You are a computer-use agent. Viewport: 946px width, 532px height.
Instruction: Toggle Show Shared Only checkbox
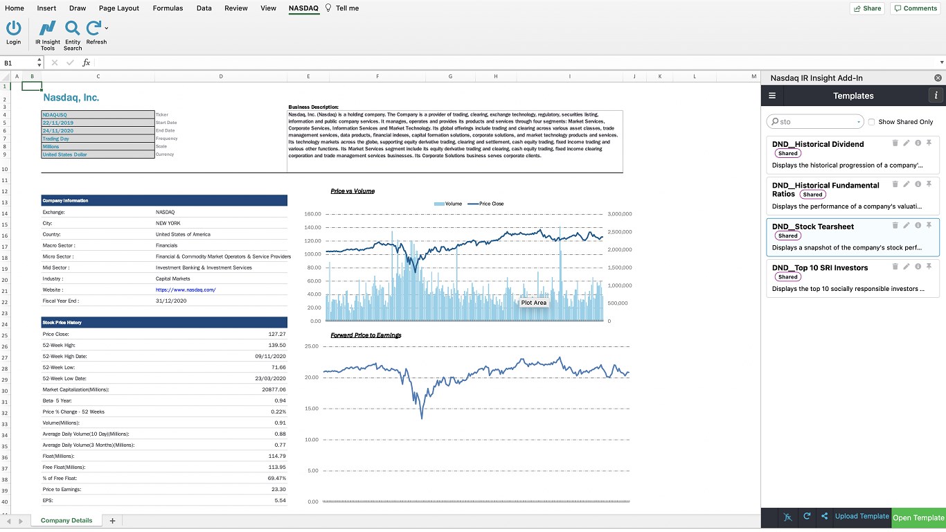pos(872,122)
